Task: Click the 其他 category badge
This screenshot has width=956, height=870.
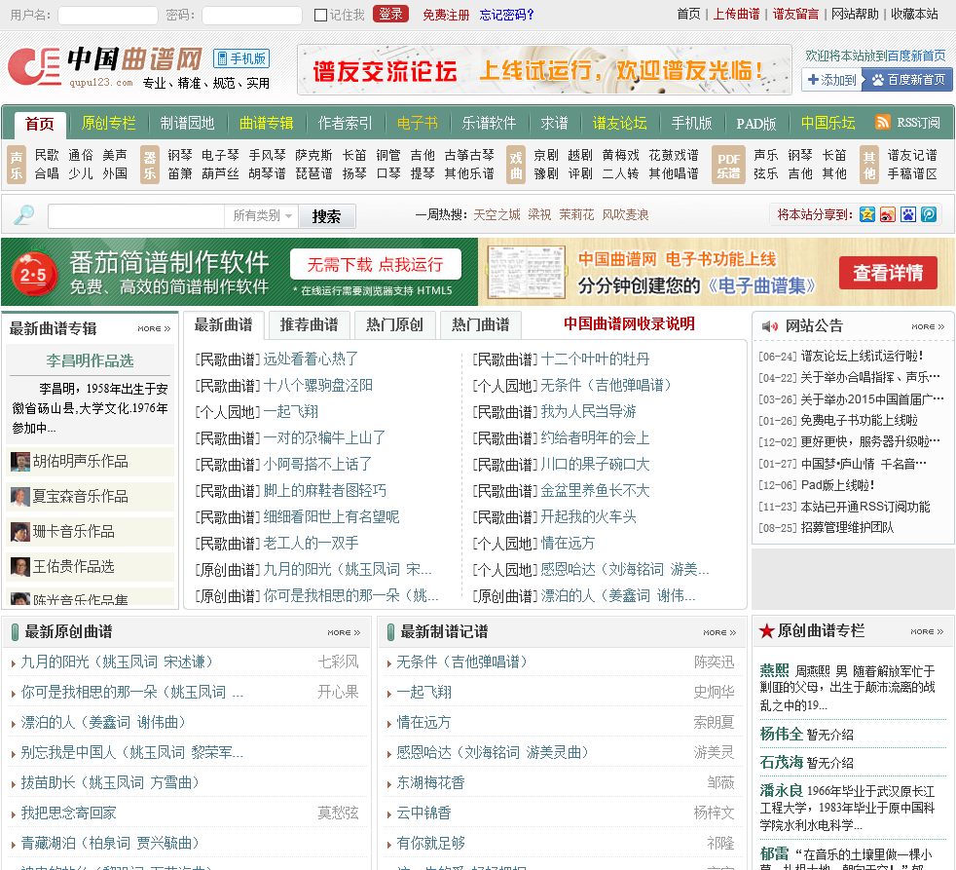Action: point(868,165)
